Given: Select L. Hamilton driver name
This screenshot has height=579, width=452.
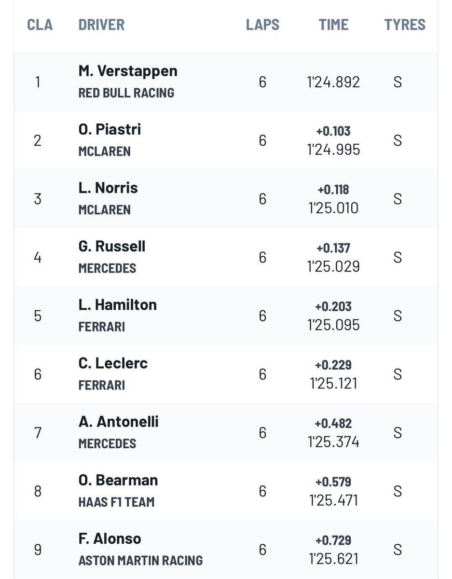Looking at the screenshot, I should click(x=117, y=304).
